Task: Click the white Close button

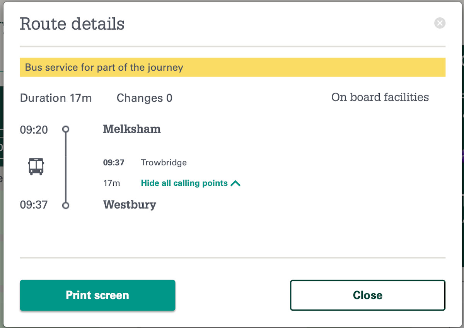Action: tap(367, 295)
